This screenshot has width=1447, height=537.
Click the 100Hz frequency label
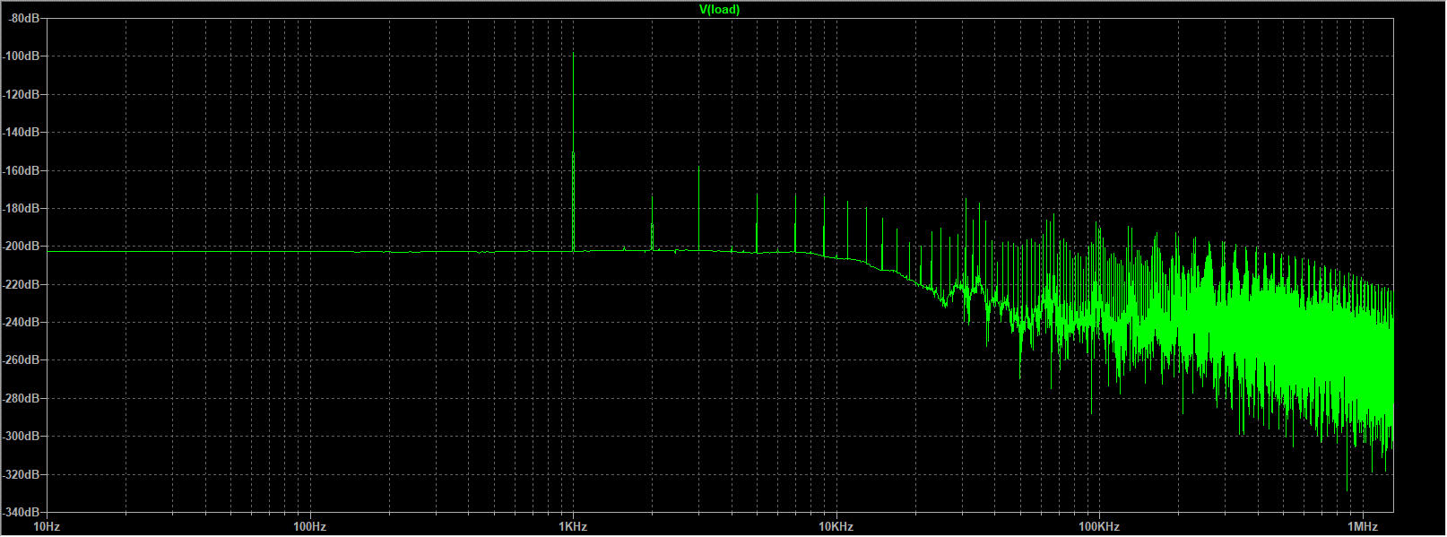point(309,527)
